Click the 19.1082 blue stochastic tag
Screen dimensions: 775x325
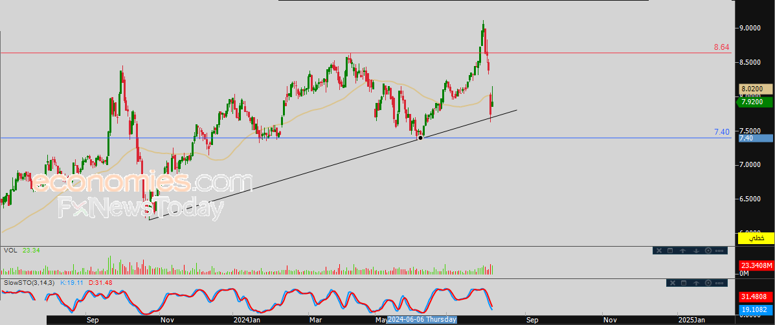pyautogui.click(x=755, y=309)
